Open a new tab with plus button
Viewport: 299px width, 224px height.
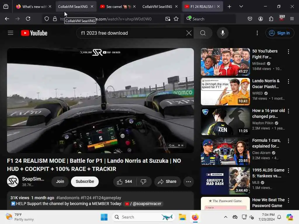tap(230, 7)
